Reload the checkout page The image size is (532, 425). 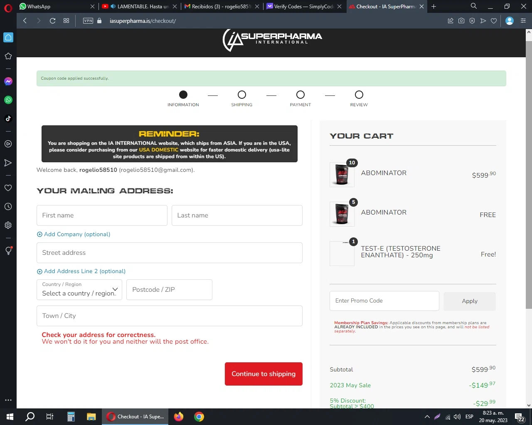click(52, 21)
